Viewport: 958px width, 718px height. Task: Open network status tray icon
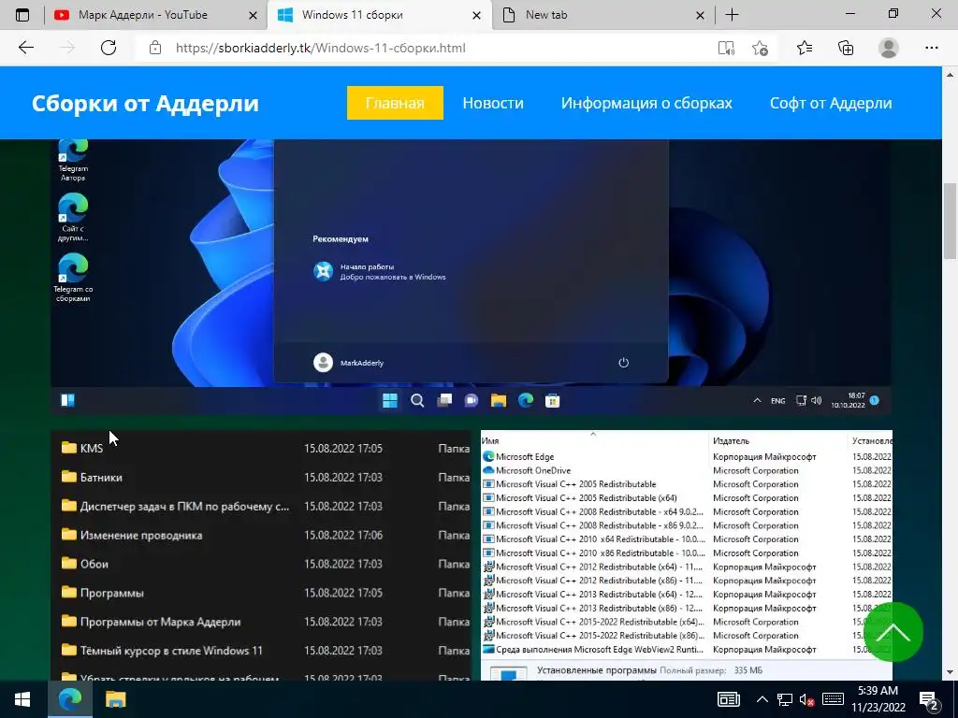tap(785, 699)
